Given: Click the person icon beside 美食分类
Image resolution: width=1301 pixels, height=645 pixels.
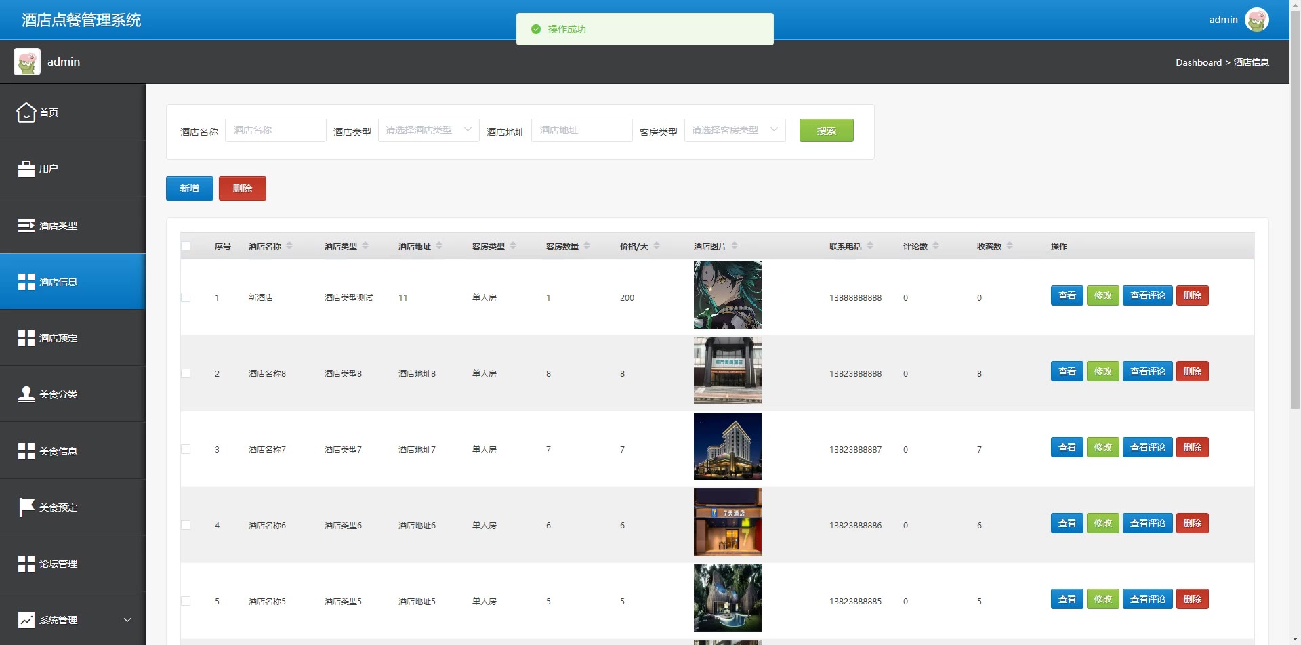Looking at the screenshot, I should pyautogui.click(x=26, y=394).
